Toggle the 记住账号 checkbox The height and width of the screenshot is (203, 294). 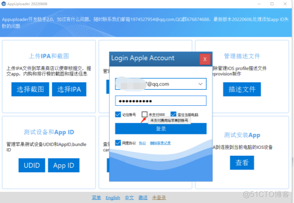(x=118, y=114)
